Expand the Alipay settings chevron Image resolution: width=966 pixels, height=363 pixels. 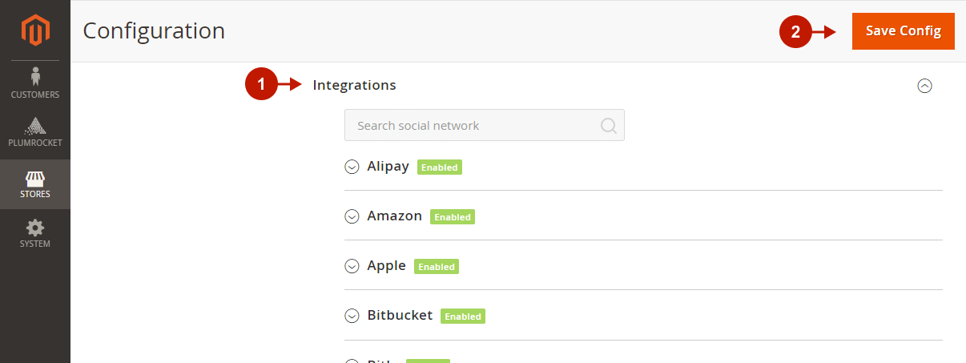352,167
